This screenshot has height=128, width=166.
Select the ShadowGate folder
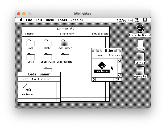pyautogui.click(x=48, y=57)
